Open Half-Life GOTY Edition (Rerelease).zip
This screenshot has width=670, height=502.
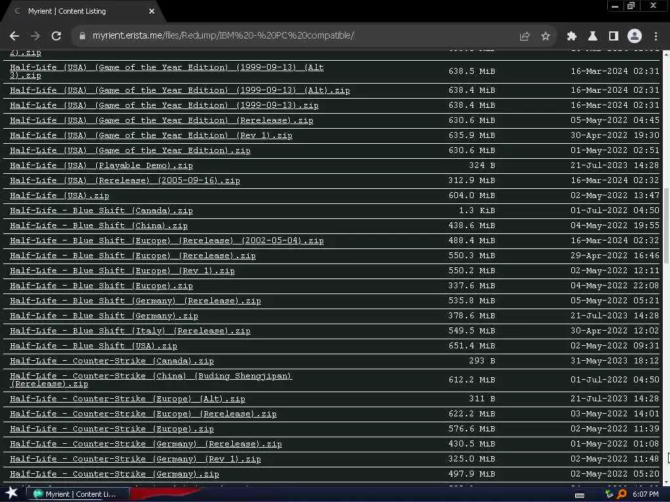tap(162, 120)
